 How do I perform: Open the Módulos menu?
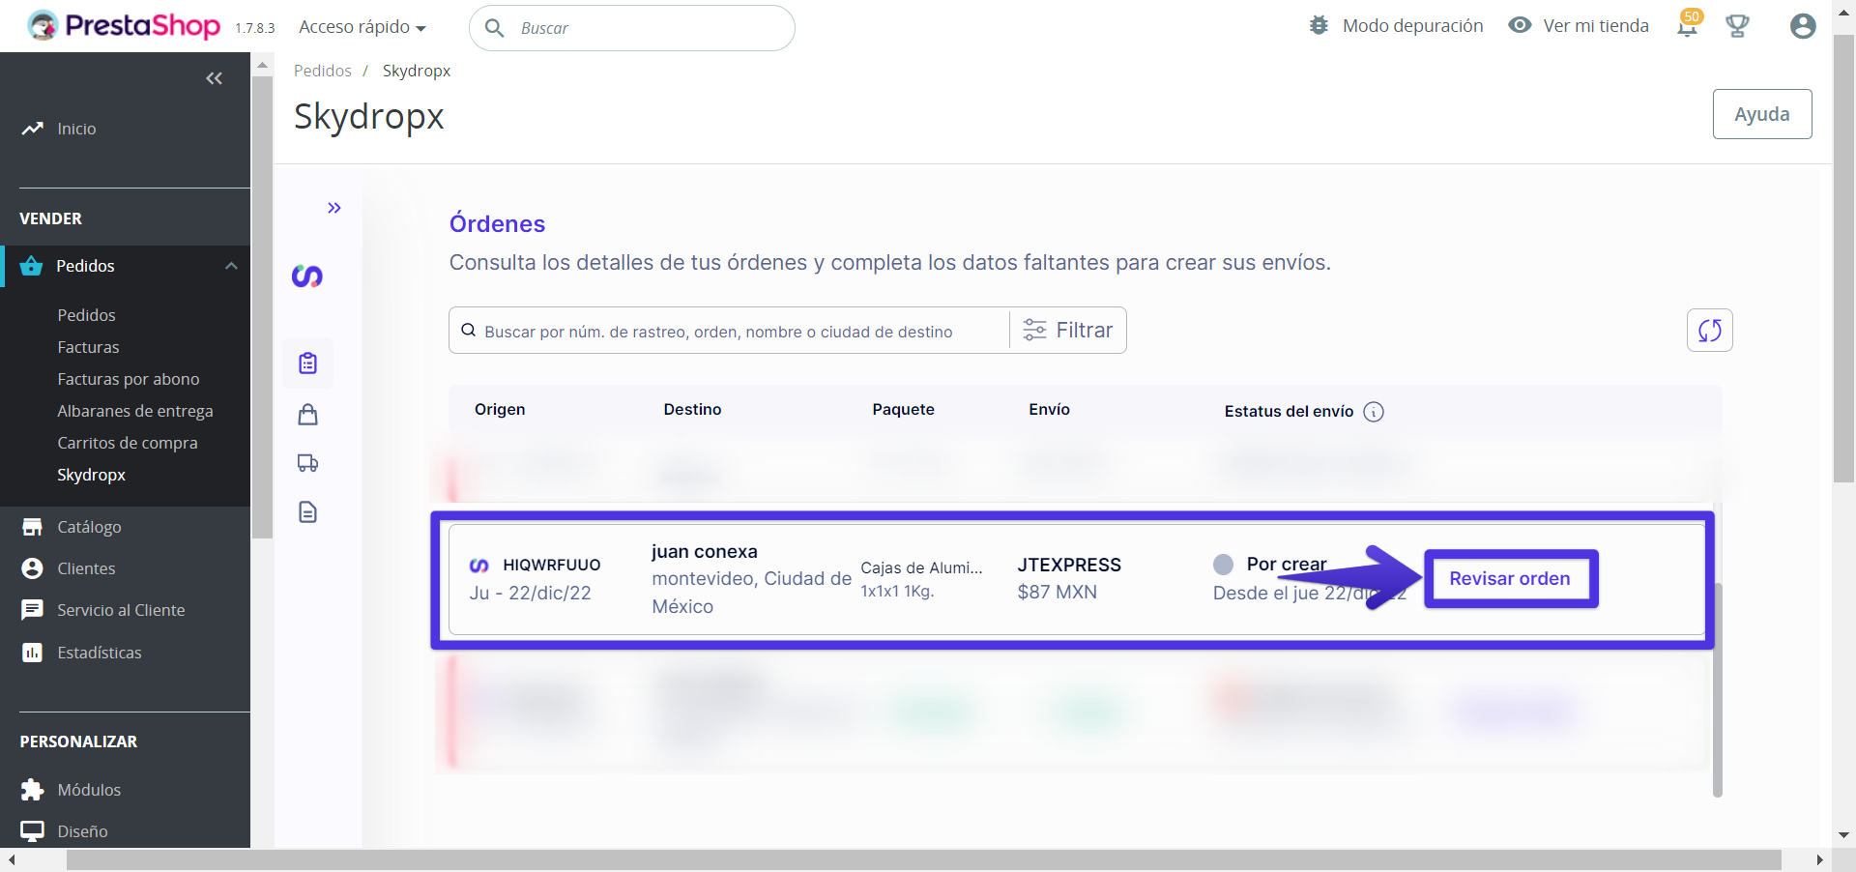[x=89, y=790]
